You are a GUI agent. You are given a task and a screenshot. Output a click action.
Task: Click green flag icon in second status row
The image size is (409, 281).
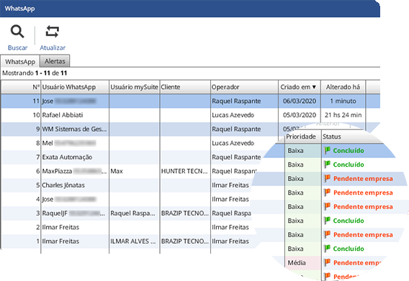[327, 165]
